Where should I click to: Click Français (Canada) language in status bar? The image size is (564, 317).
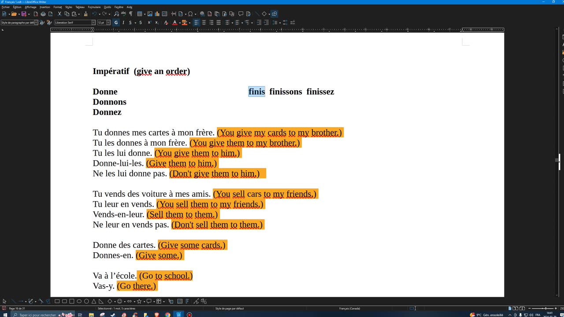pyautogui.click(x=349, y=308)
